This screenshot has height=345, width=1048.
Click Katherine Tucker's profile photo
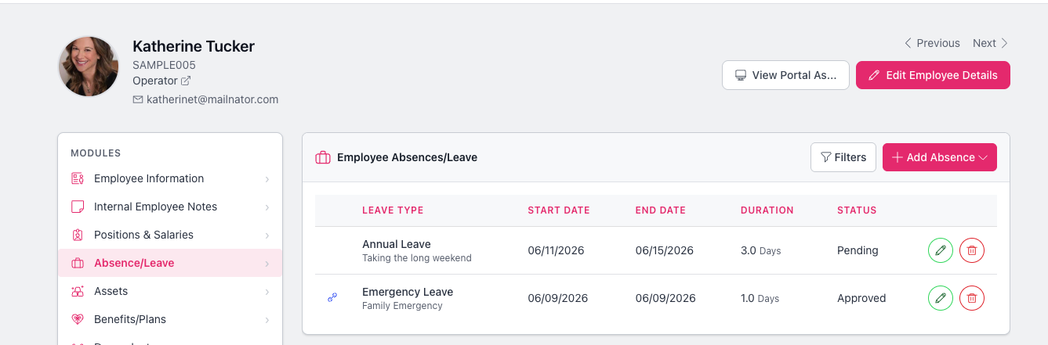(89, 66)
